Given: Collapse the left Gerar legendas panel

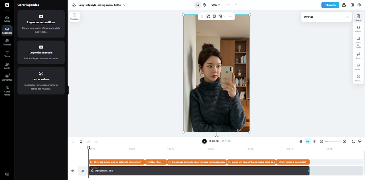Looking at the screenshot, I should tap(68, 90).
